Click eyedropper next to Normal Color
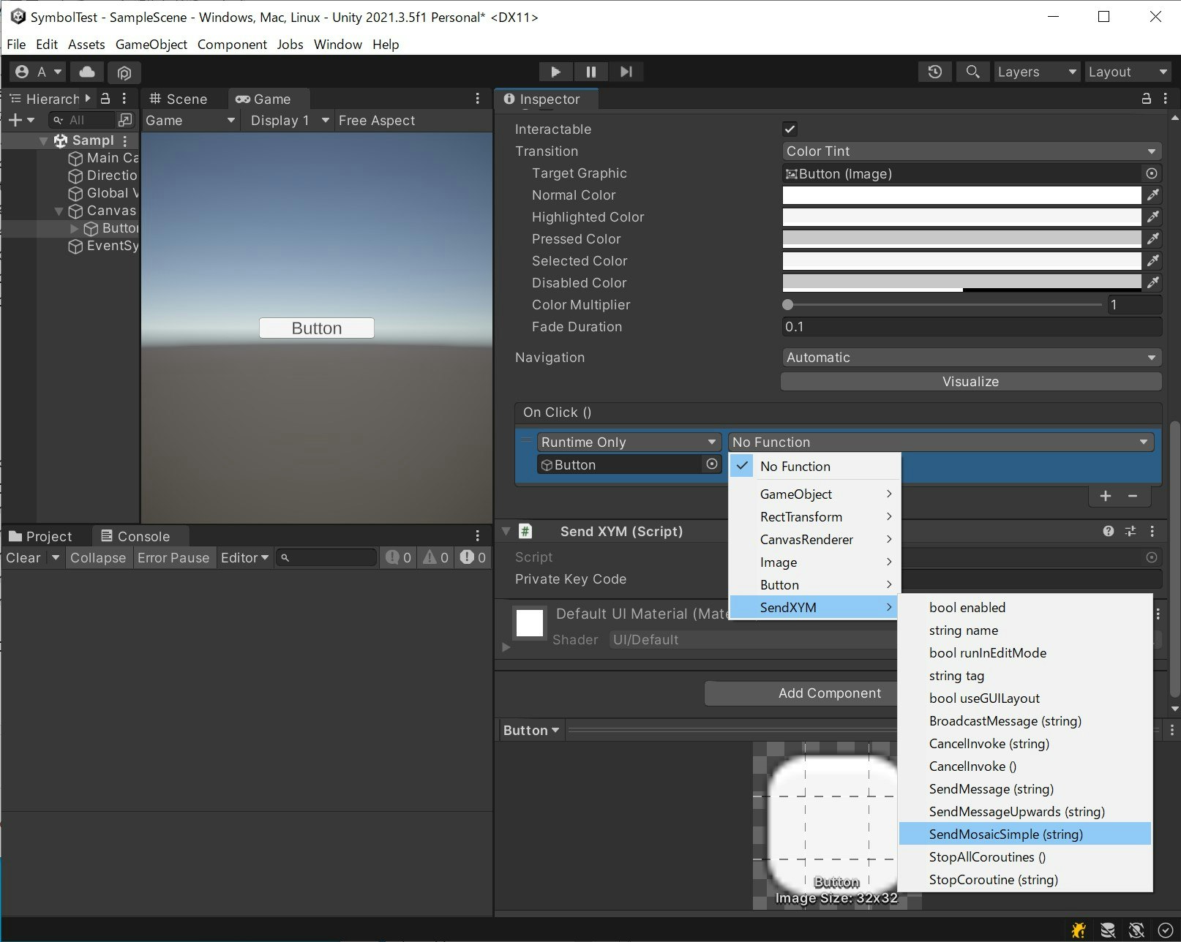This screenshot has width=1181, height=942. click(1152, 195)
